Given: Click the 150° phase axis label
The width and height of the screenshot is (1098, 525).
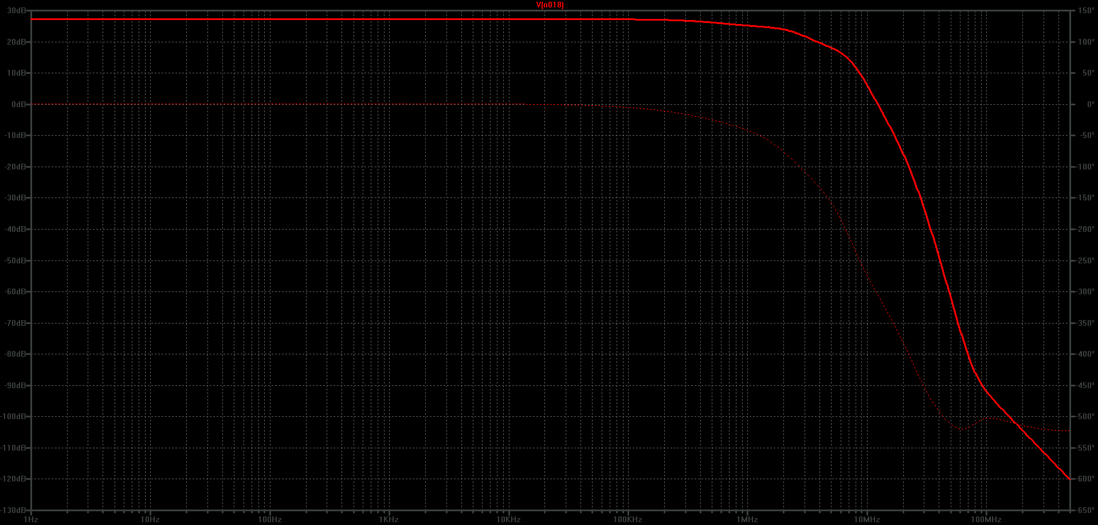Looking at the screenshot, I should (1086, 11).
